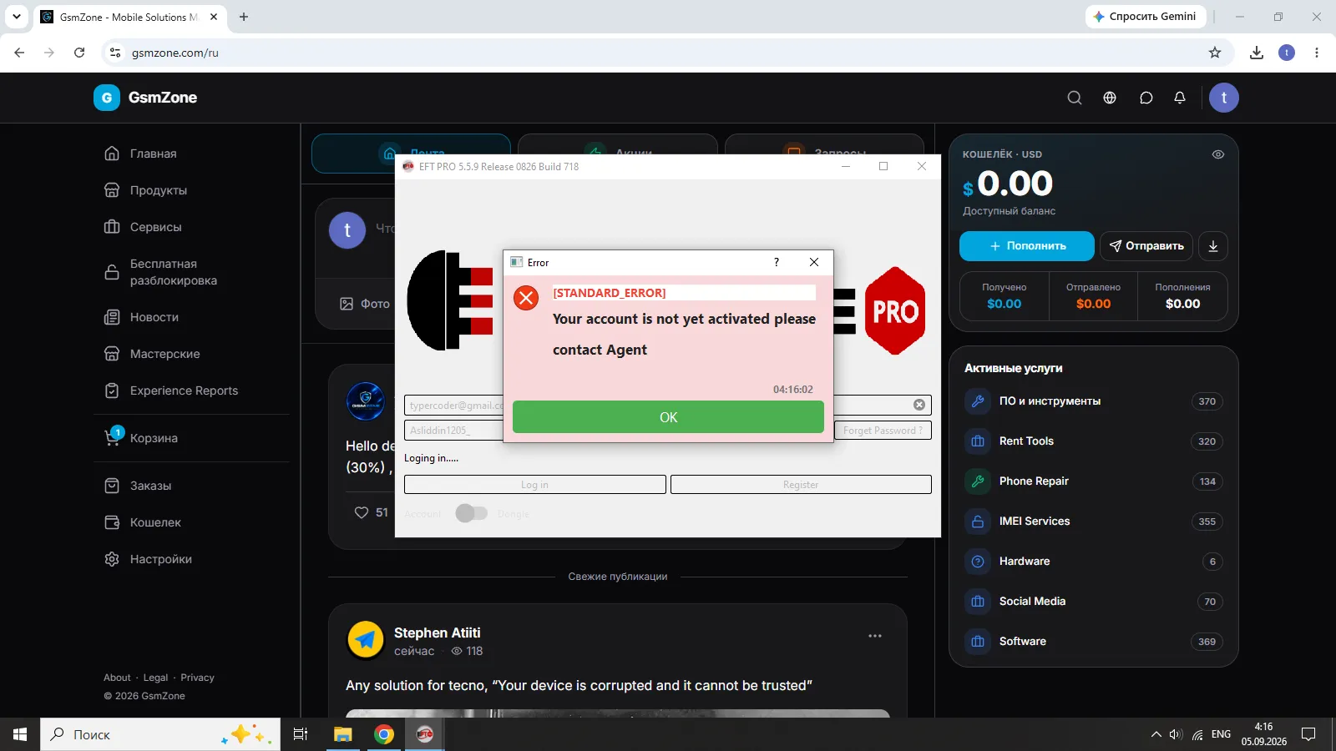
Task: Click the globe language icon in header
Action: [1110, 98]
